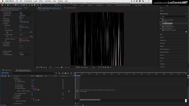Open the Window menu
The width and height of the screenshot is (189, 106).
point(60,1)
